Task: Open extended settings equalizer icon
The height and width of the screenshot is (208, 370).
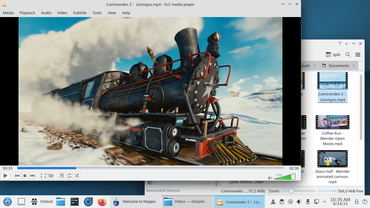Action: (51, 176)
